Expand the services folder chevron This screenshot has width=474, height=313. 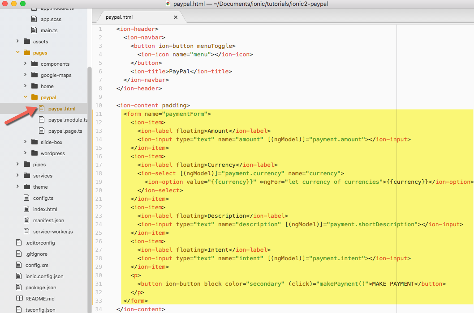click(x=17, y=175)
